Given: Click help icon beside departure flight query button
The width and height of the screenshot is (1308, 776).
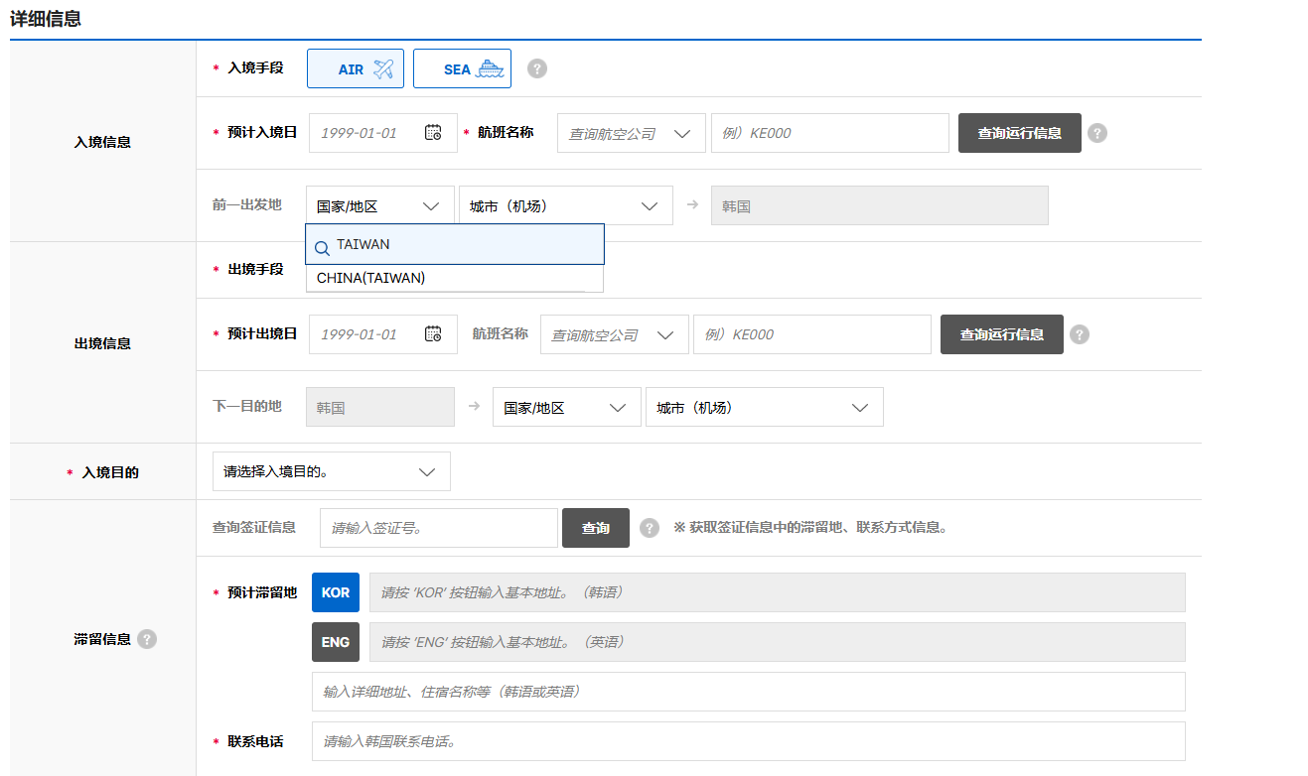Looking at the screenshot, I should [1080, 334].
